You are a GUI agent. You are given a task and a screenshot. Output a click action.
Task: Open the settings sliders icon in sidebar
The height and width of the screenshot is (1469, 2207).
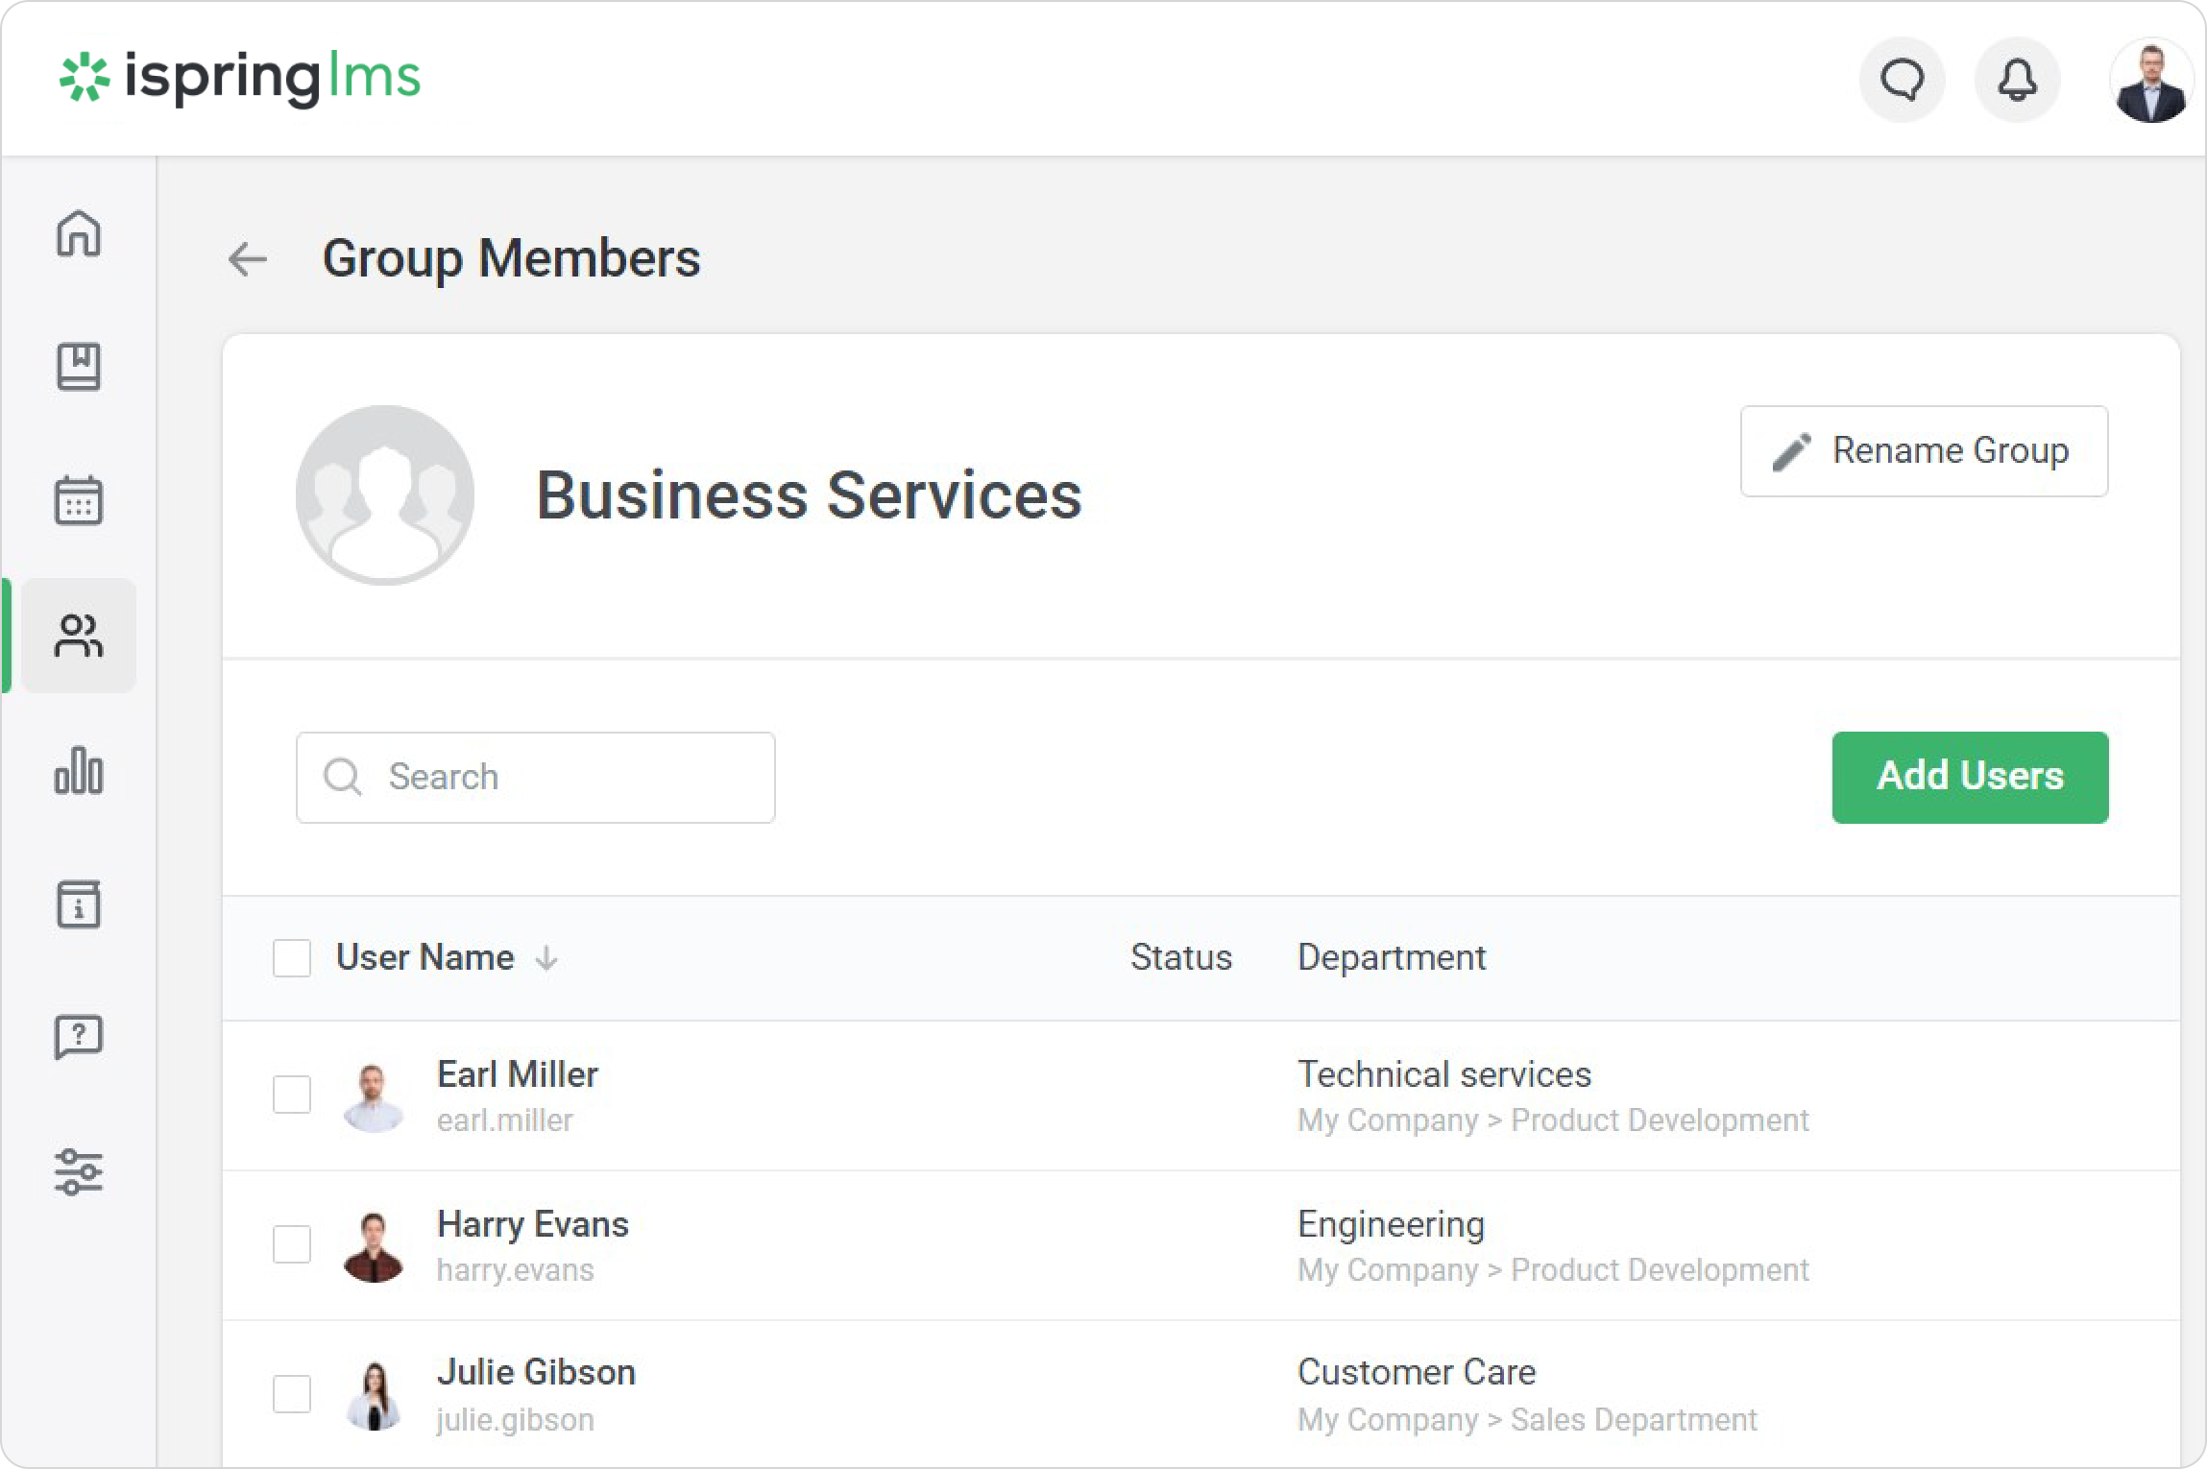[x=78, y=1171]
